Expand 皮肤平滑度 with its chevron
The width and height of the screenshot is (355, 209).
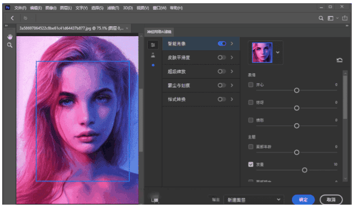tap(232, 57)
